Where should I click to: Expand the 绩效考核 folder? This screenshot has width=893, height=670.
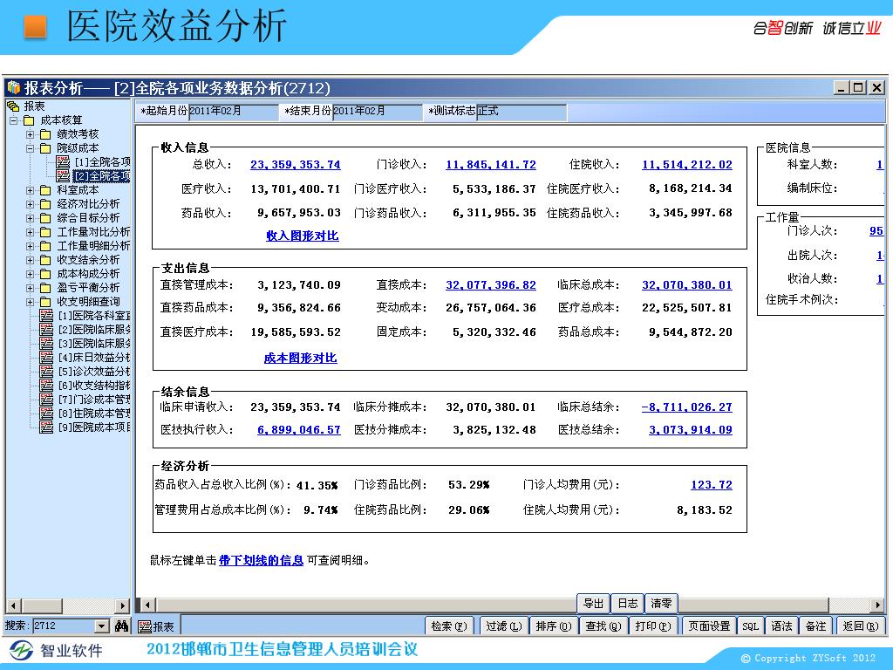tap(31, 134)
